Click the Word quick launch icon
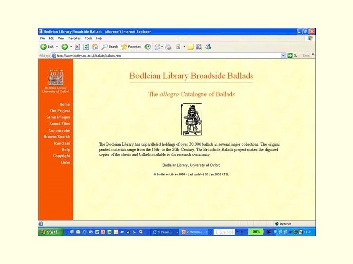This screenshot has width=353, height=264. (x=97, y=232)
